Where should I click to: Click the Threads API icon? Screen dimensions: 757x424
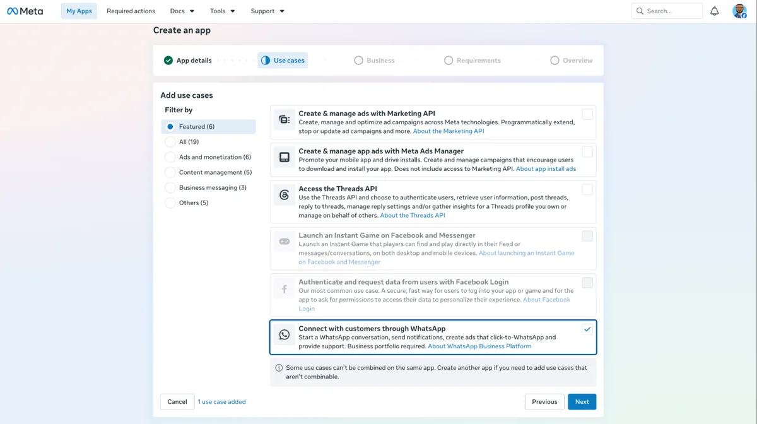click(x=285, y=195)
